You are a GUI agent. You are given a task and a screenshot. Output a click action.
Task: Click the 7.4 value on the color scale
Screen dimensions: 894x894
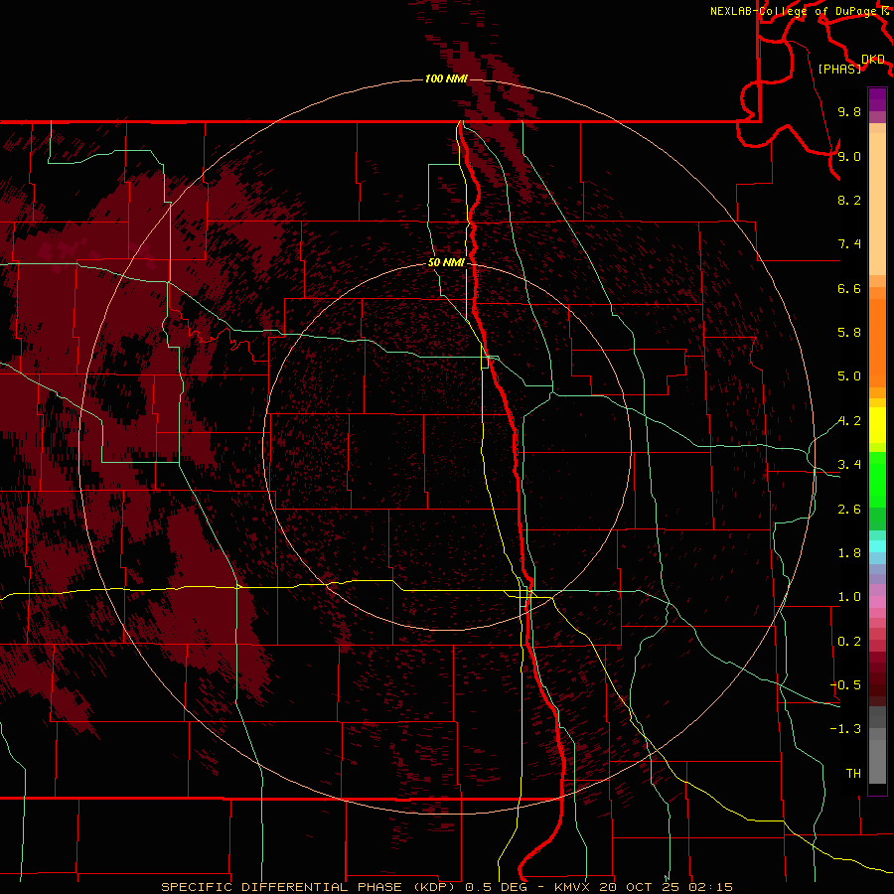pos(849,244)
